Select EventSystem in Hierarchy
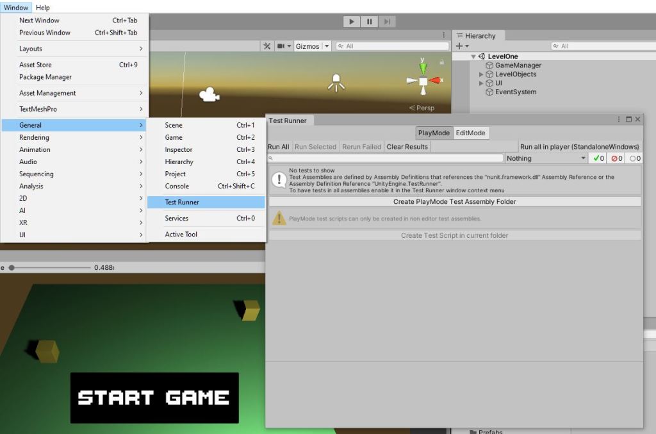 (516, 92)
